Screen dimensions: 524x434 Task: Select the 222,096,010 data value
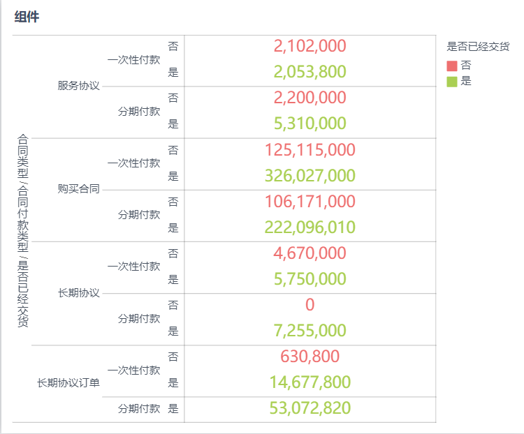click(310, 227)
